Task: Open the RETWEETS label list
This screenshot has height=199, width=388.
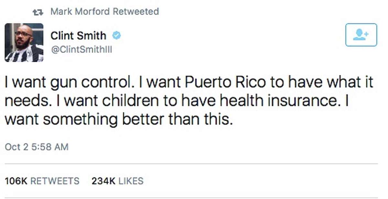Action: coord(55,181)
